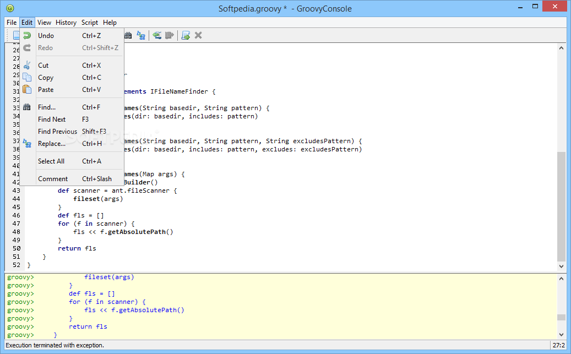The image size is (571, 354).
Task: Open the Script menu
Action: click(90, 23)
